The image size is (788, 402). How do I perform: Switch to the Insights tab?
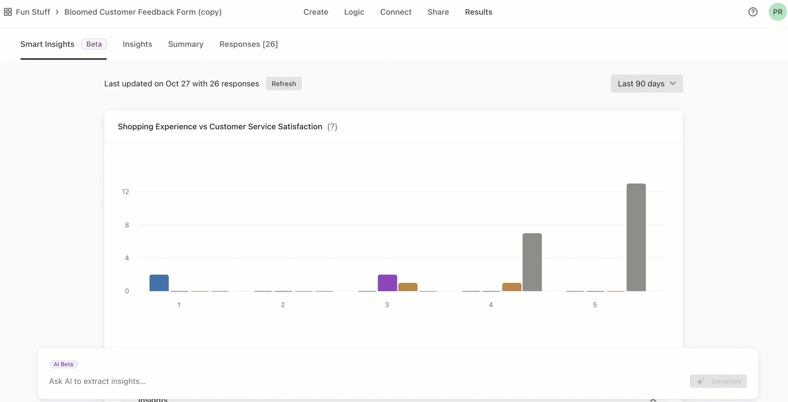137,44
